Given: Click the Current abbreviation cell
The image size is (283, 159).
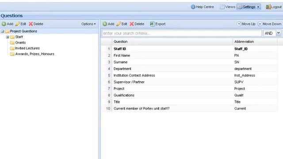Looking at the screenshot, I should pyautogui.click(x=255, y=109).
